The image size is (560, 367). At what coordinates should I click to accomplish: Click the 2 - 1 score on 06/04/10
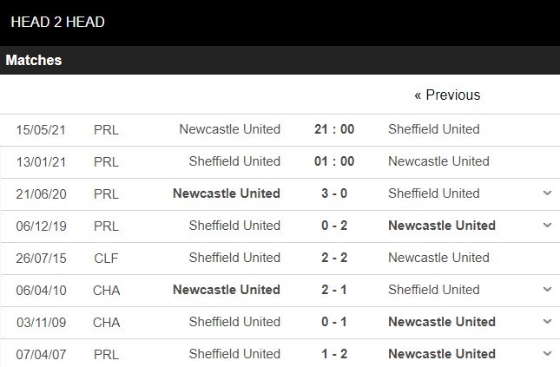(334, 290)
